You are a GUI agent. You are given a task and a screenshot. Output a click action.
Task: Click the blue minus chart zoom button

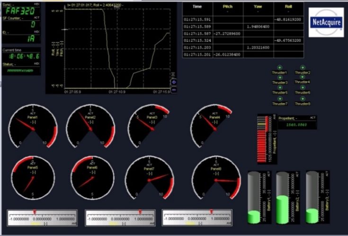coord(174,90)
